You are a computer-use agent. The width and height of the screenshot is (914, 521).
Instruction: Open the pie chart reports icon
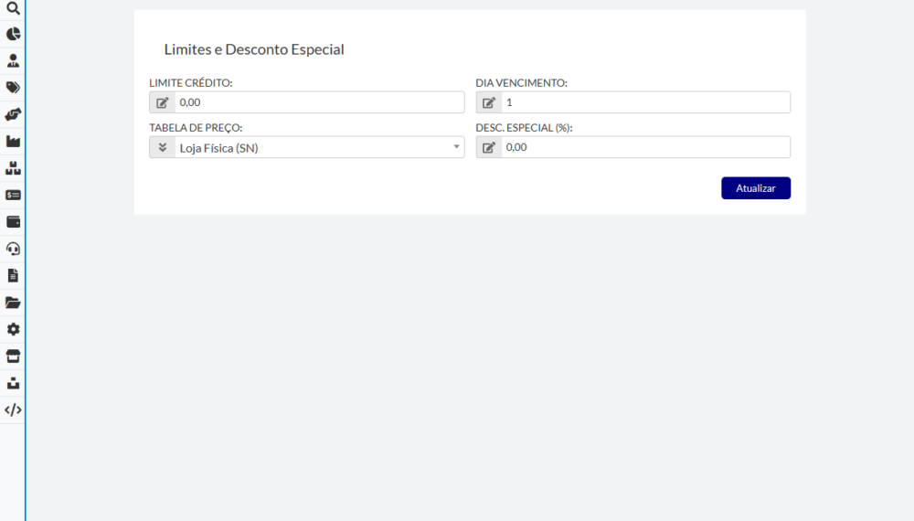(x=13, y=34)
